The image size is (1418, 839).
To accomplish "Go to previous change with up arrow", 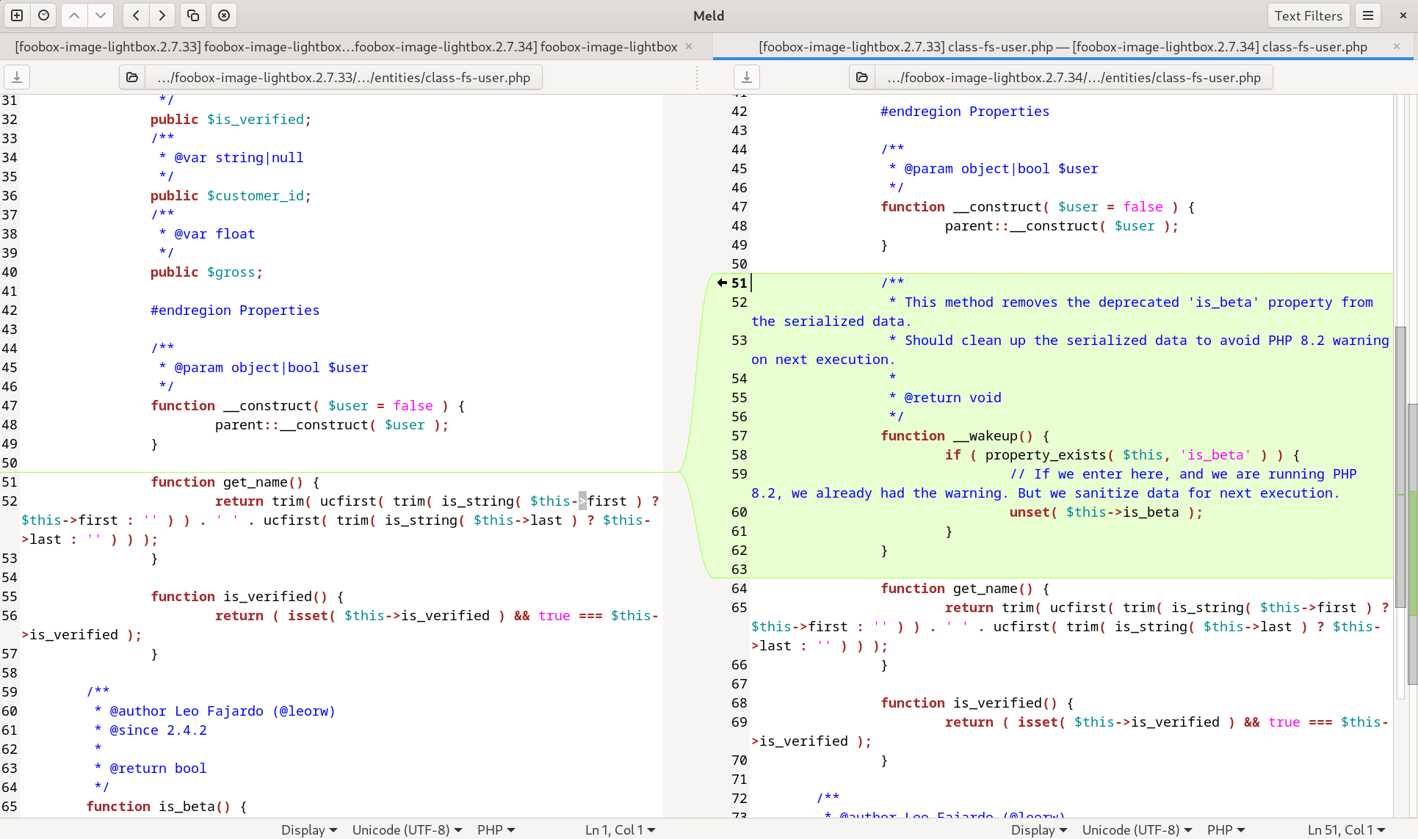I will click(x=74, y=15).
